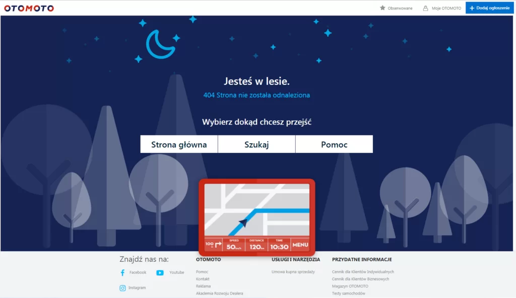Click the Facebook icon in footer

click(123, 272)
